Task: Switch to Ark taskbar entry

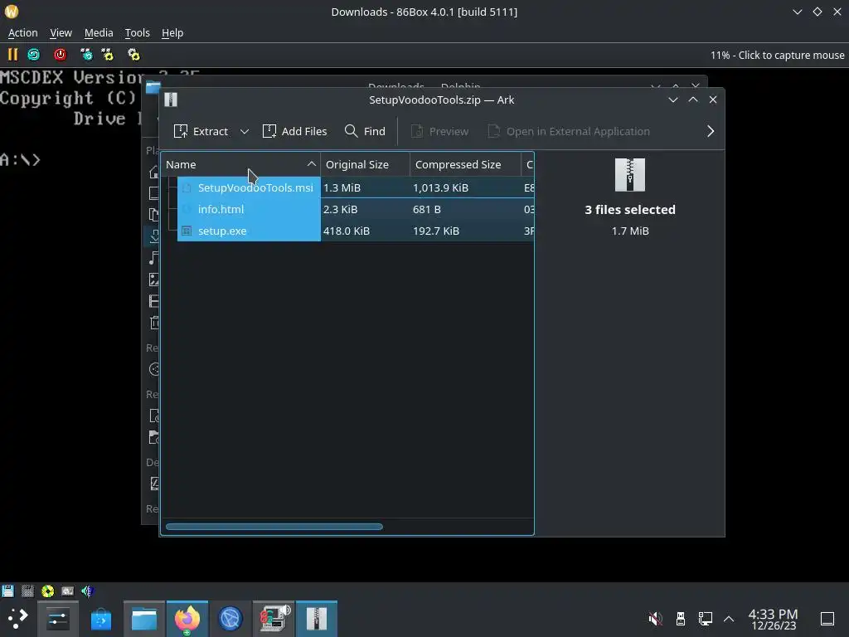Action: coord(317,619)
